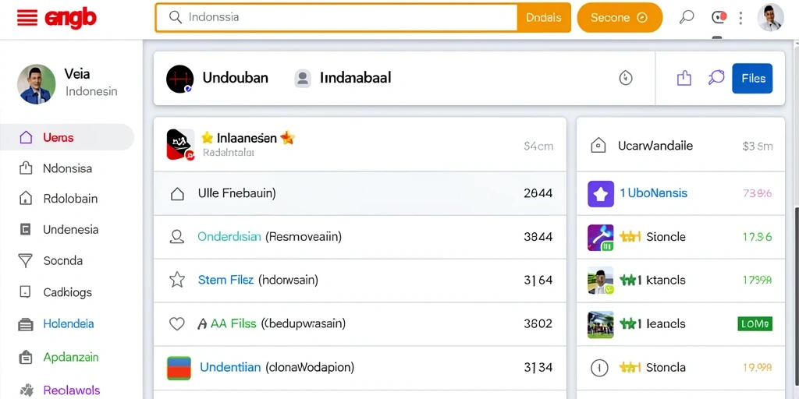Screen dimensions: 799x399
Task: Open the red hamburger menu
Action: pyautogui.click(x=27, y=18)
